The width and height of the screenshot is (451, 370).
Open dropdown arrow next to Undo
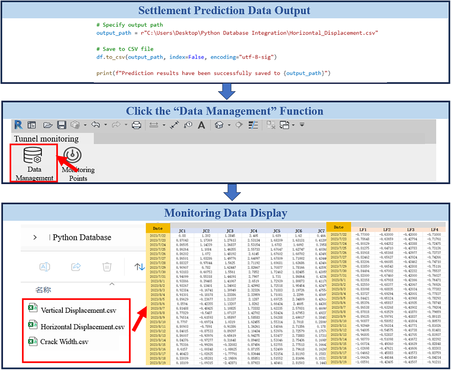pos(106,125)
